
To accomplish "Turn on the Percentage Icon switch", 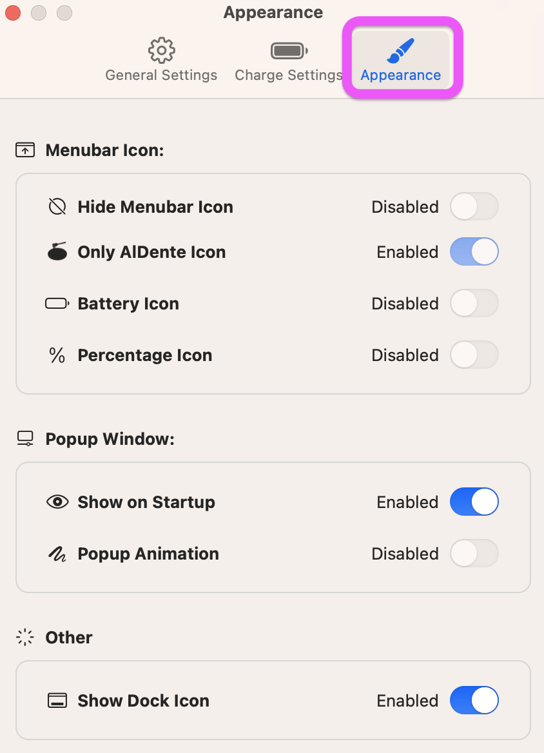I will [x=474, y=355].
